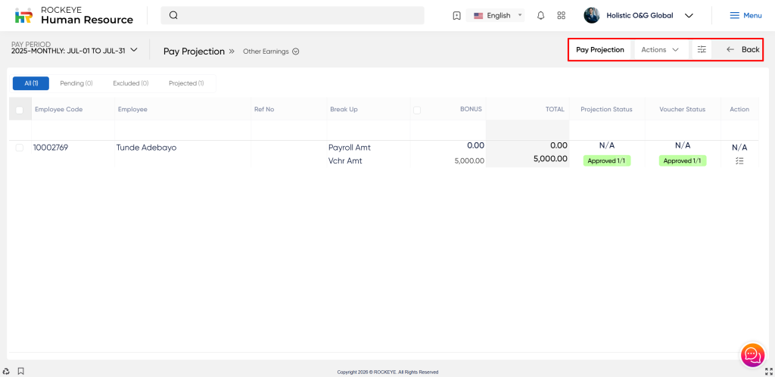Image resolution: width=775 pixels, height=377 pixels.
Task: Open the Actions dropdown
Action: [x=660, y=50]
